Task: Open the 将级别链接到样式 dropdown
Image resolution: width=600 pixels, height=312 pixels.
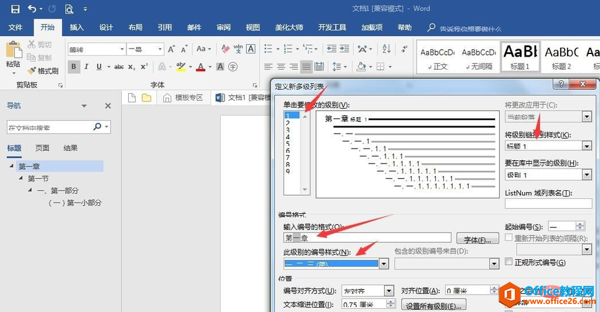Action: tap(586, 145)
